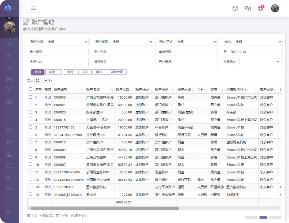Open the 新增 dropdown menu button
The image size is (289, 223).
54,72
